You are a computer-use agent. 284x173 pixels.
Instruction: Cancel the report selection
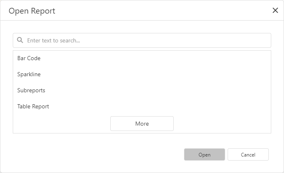tap(248, 154)
